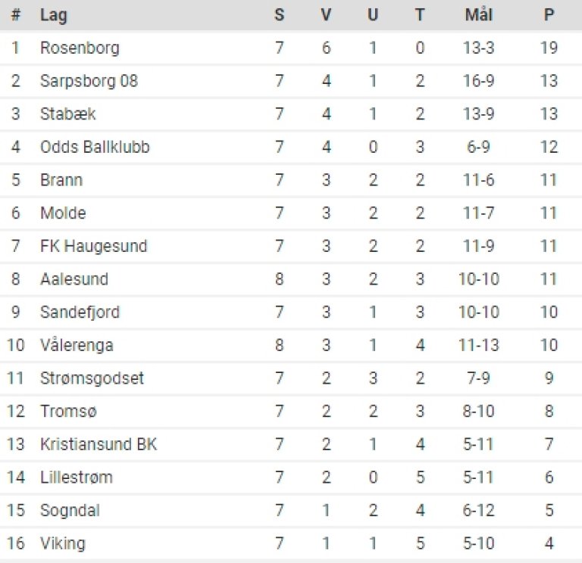This screenshot has height=563, width=582.
Task: Open Kristiansund BK team page
Action: [x=99, y=444]
